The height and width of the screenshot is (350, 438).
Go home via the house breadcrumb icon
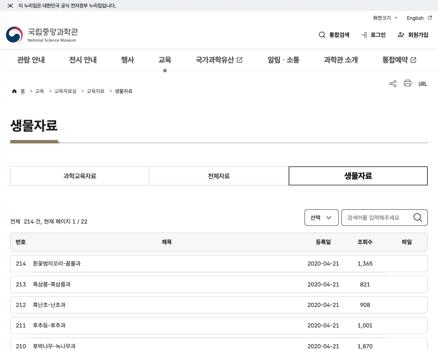[x=14, y=91]
